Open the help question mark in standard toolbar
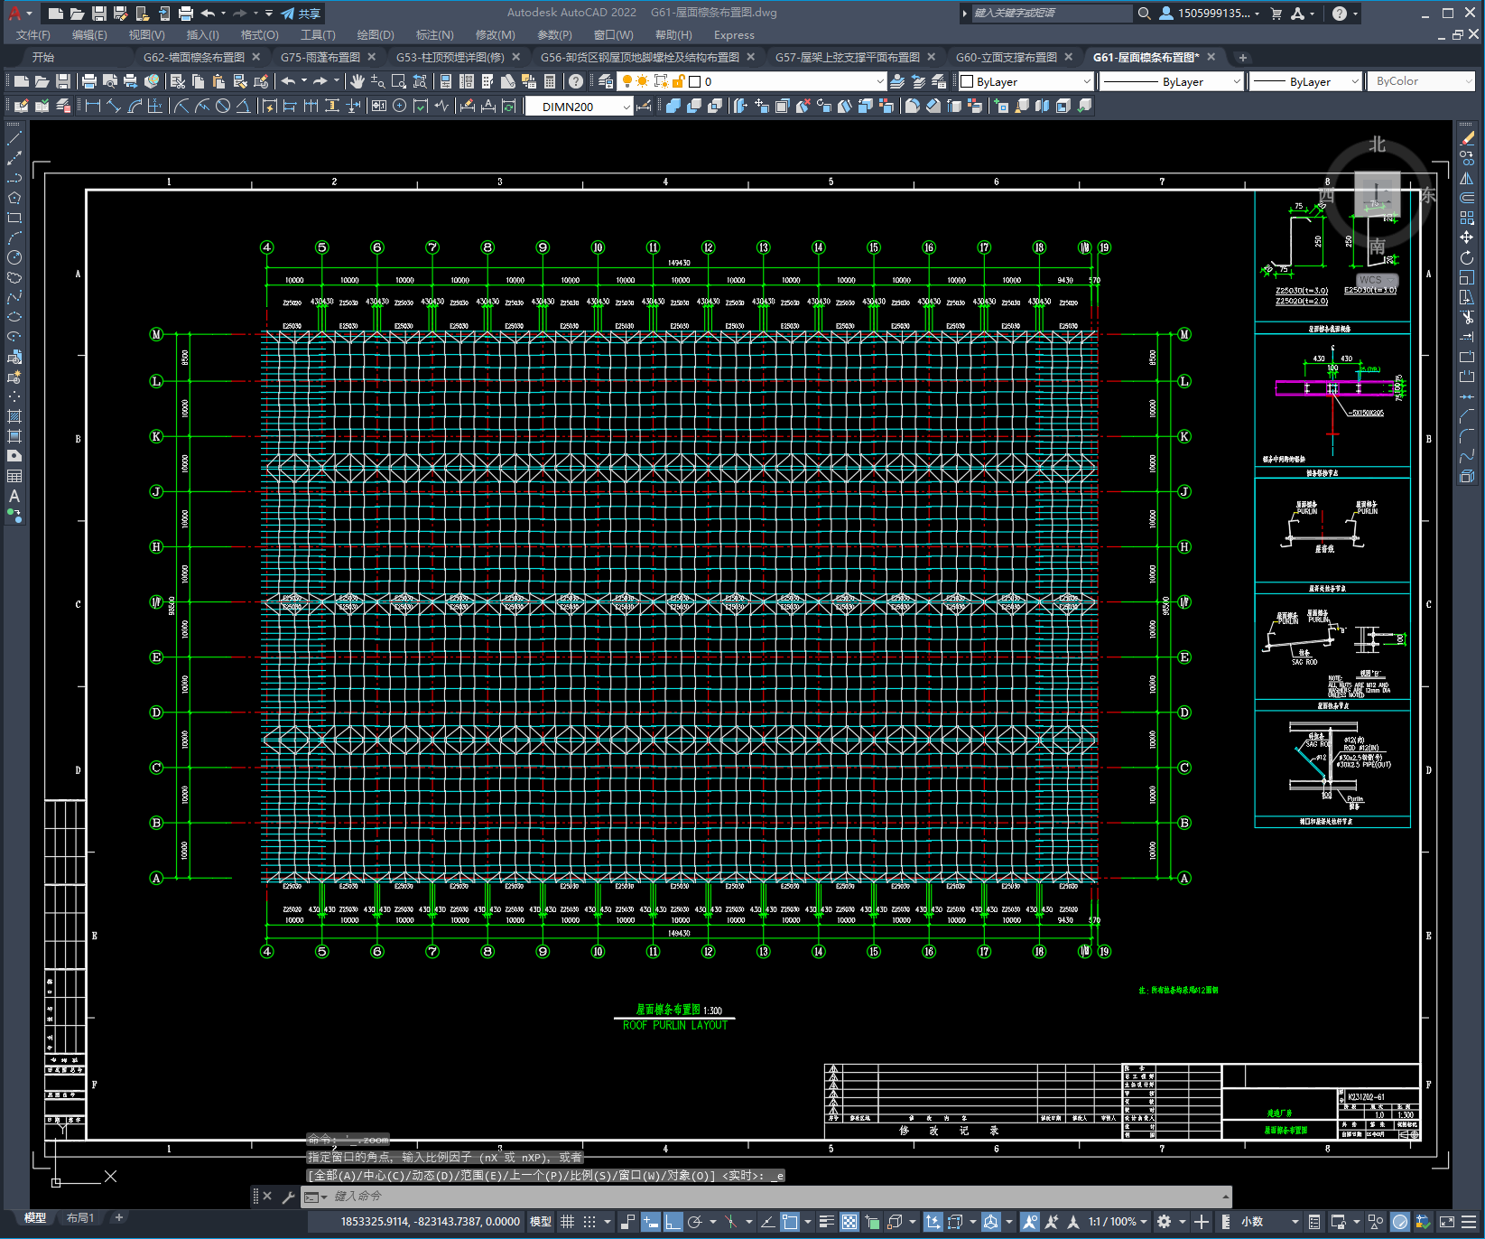This screenshot has height=1239, width=1485. pyautogui.click(x=576, y=81)
